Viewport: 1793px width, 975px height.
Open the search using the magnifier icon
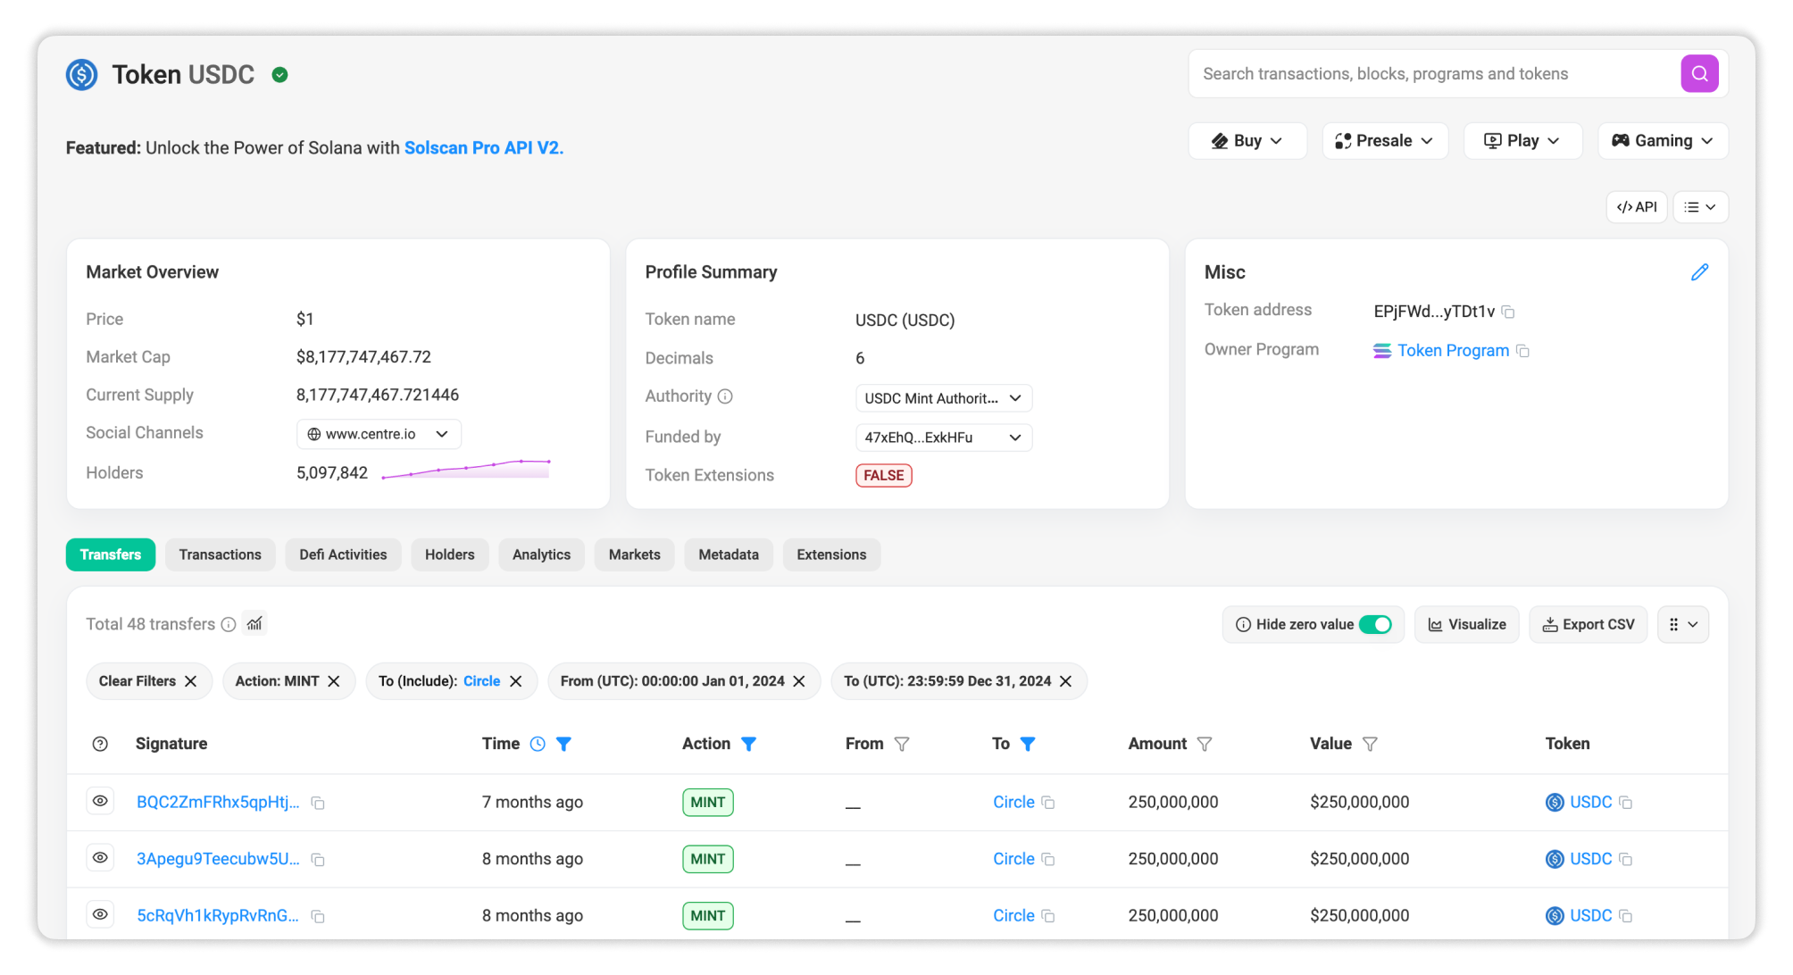[x=1700, y=73]
